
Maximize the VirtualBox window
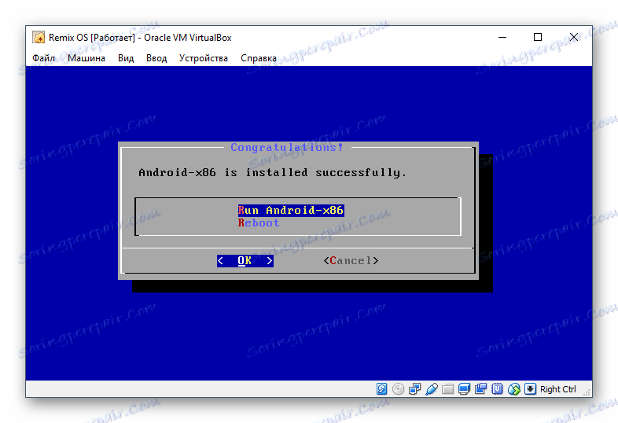[x=538, y=37]
